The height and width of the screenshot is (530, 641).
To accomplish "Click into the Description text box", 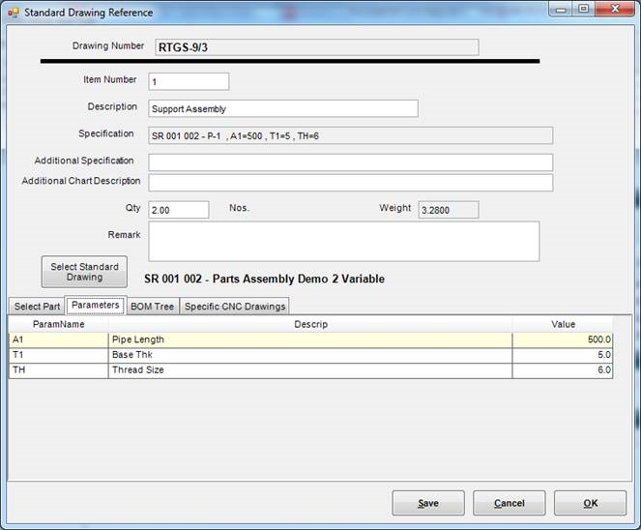I will pos(282,109).
